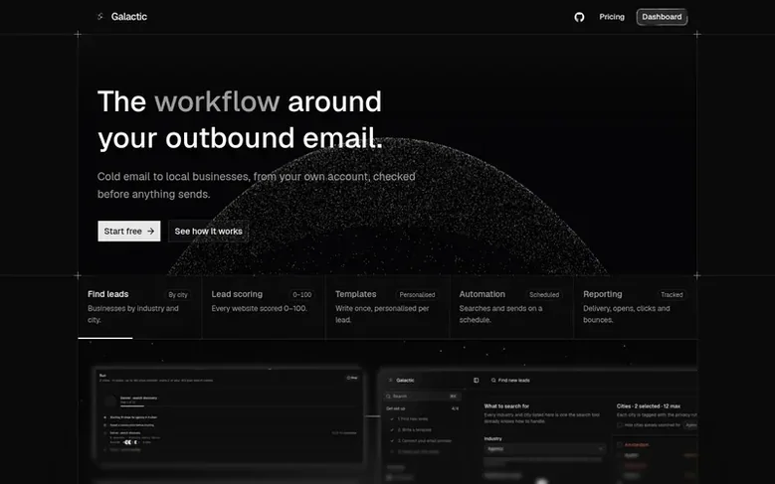
Task: Click the '0–100' badge on Lead scoring
Action: tap(302, 295)
